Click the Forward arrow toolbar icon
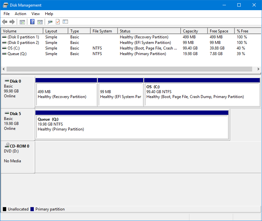Screen dimensions: 262x221 [x=12, y=22]
